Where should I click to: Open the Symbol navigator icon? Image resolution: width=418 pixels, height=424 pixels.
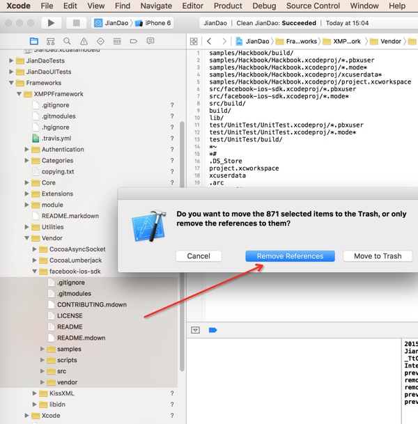tap(51, 41)
